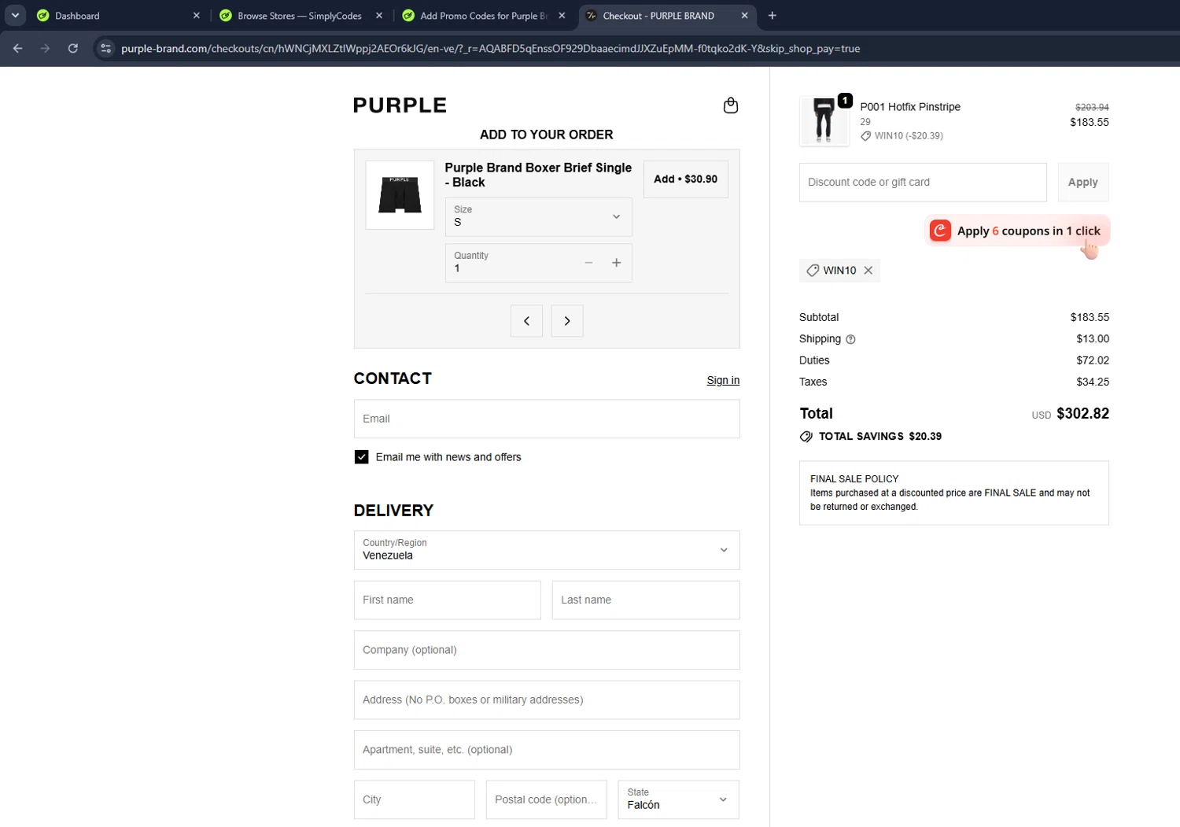This screenshot has width=1180, height=827.
Task: Click the Apply discount button
Action: point(1082,183)
